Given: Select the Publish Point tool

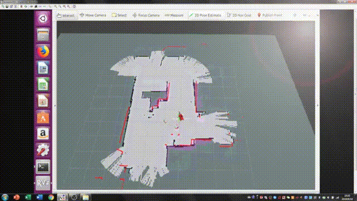Looking at the screenshot, I should click(x=269, y=15).
